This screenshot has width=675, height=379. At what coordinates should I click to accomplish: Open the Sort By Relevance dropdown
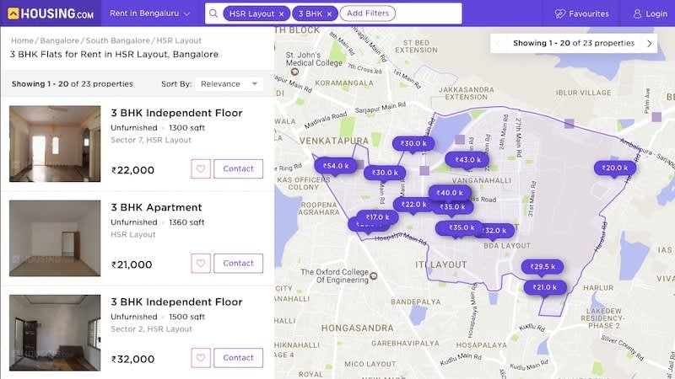pos(229,83)
